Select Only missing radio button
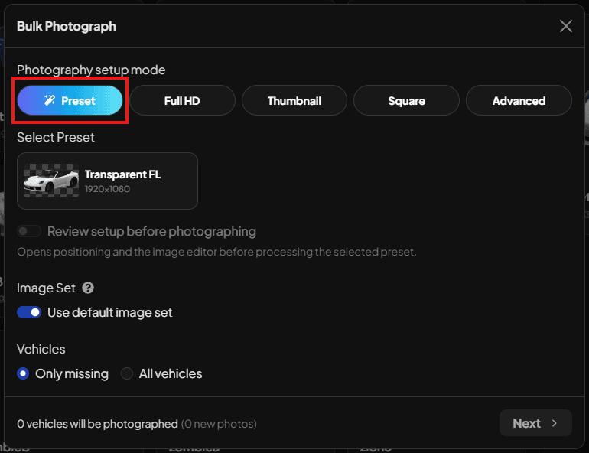The height and width of the screenshot is (453, 589). tap(23, 373)
